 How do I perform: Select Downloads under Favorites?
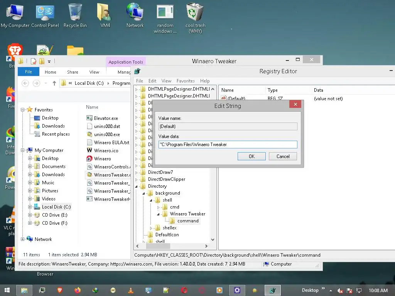click(49, 126)
